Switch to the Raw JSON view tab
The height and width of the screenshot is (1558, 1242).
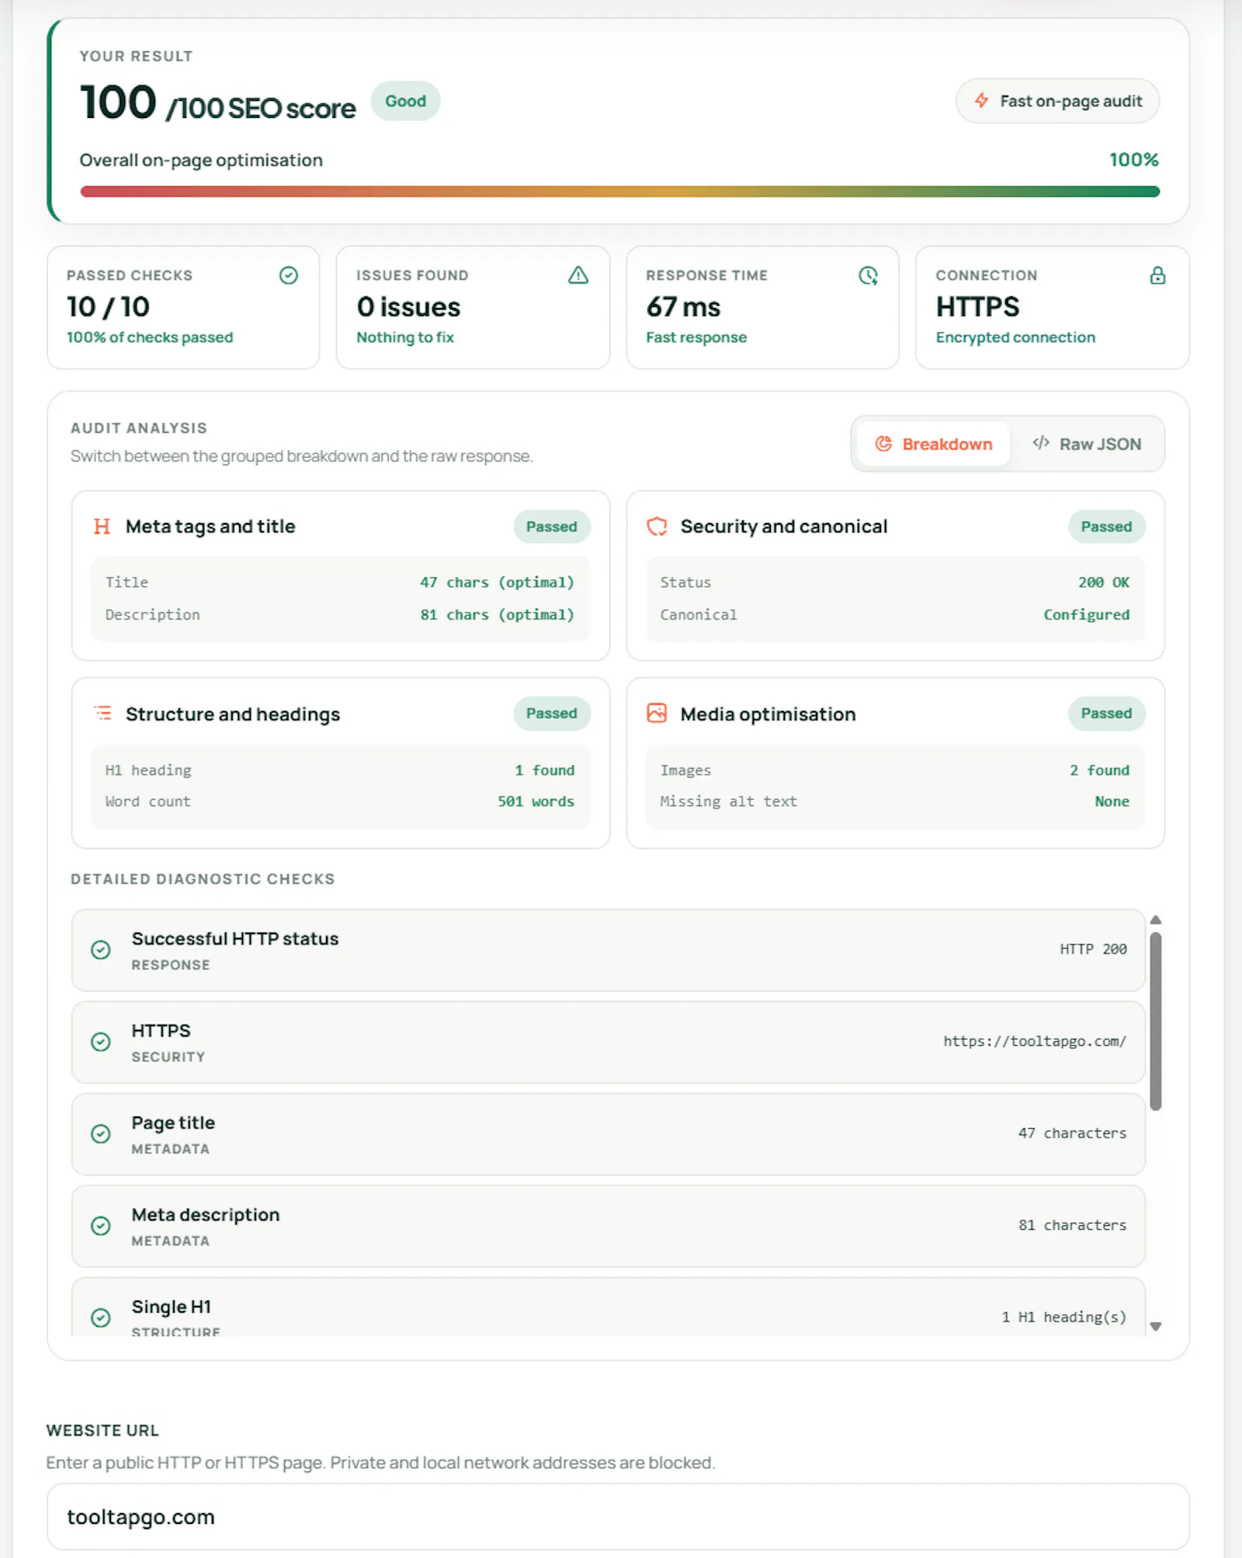pos(1087,444)
